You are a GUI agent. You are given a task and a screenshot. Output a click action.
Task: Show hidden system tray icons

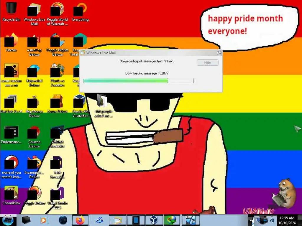point(251,220)
